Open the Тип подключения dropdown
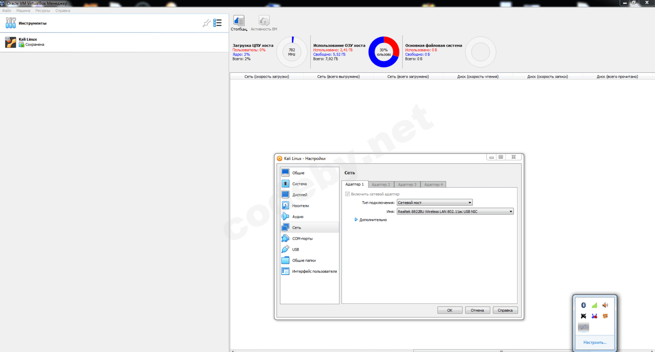655x352 pixels. tap(435, 202)
